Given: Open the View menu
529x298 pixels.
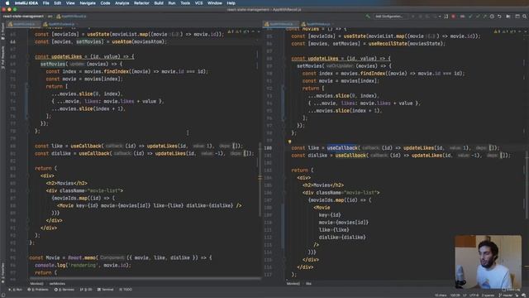Looking at the screenshot, I should click(70, 3).
